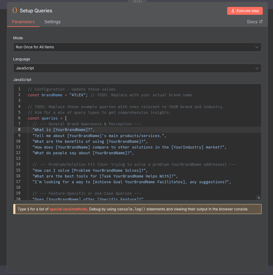273x275 pixels.
Task: Click the TODO replace example queries comment
Action: tap(126, 107)
